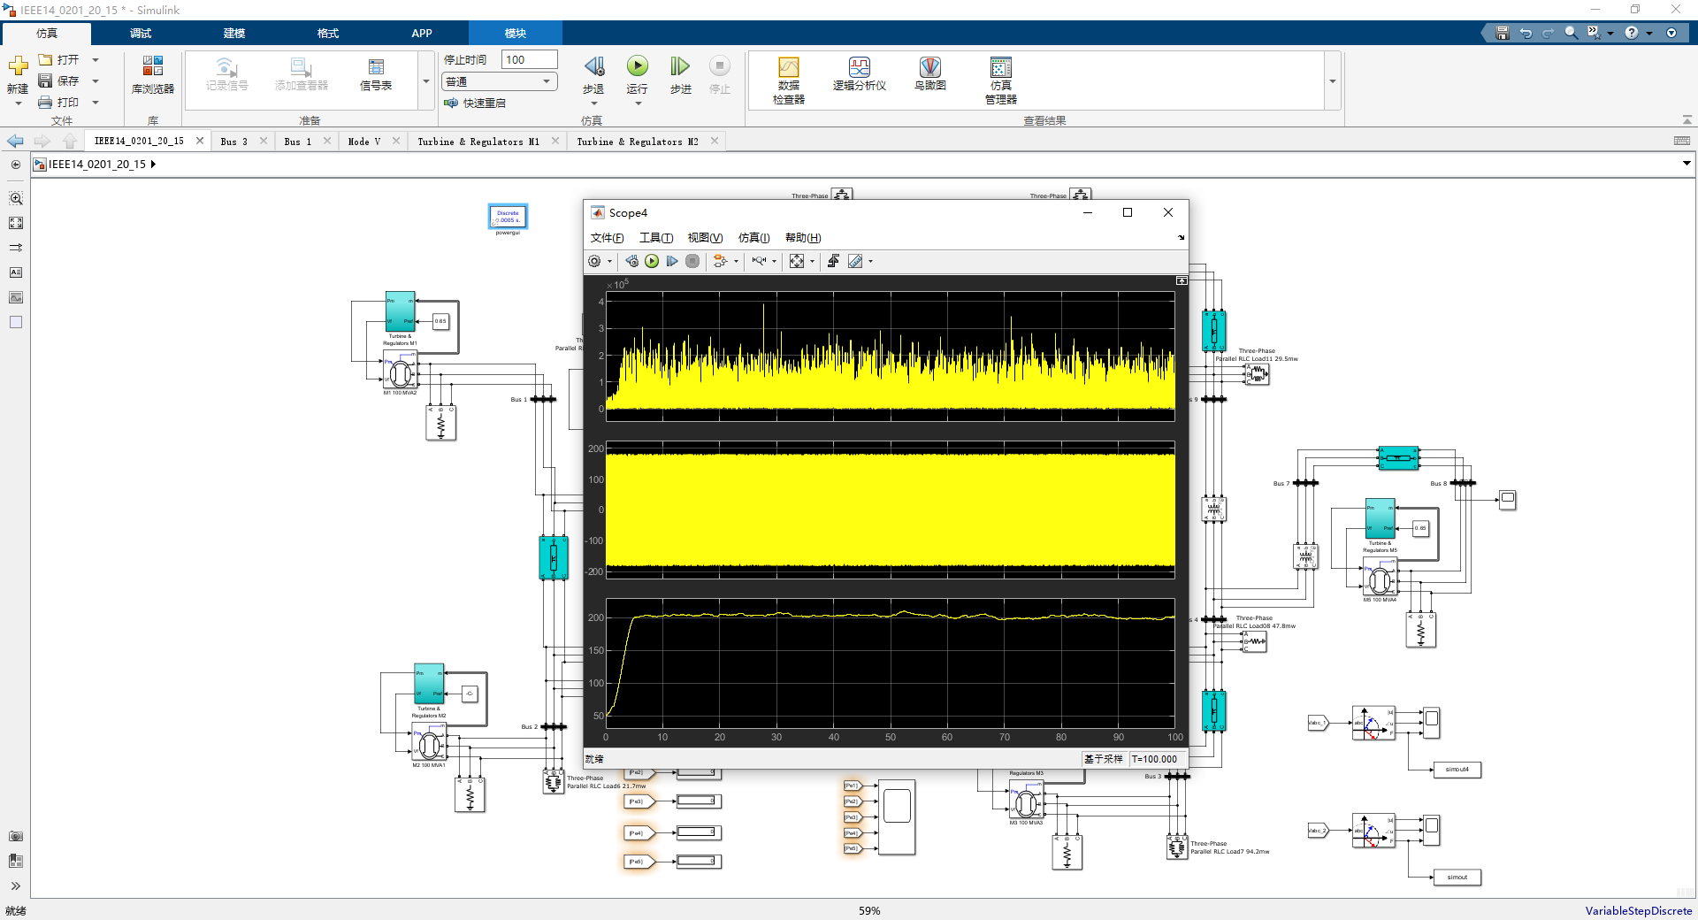The height and width of the screenshot is (920, 1698).
Task: Open simulation mode dropdown (普通)
Action: pyautogui.click(x=500, y=81)
